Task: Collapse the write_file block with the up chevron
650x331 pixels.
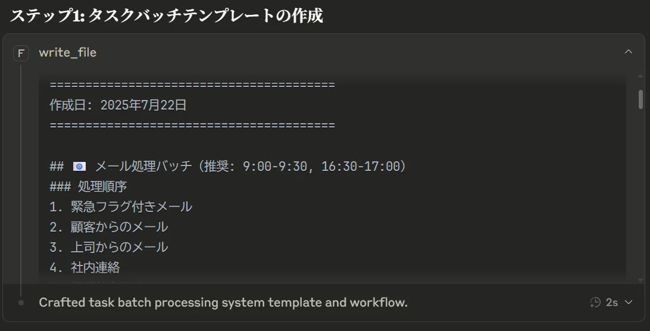Action: [629, 52]
